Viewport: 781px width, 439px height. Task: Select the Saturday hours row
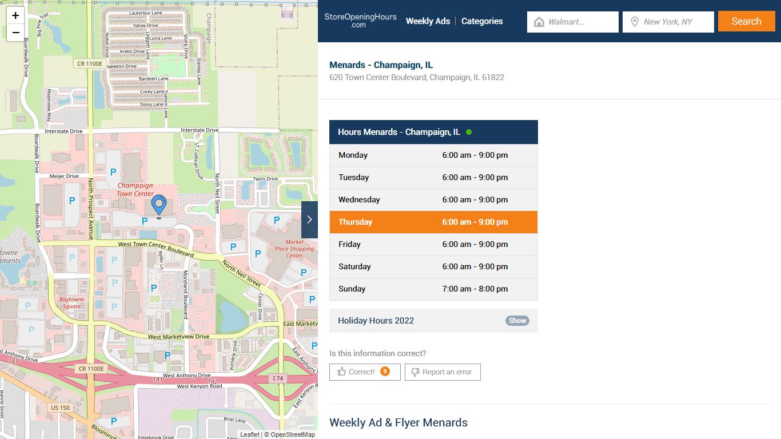433,266
